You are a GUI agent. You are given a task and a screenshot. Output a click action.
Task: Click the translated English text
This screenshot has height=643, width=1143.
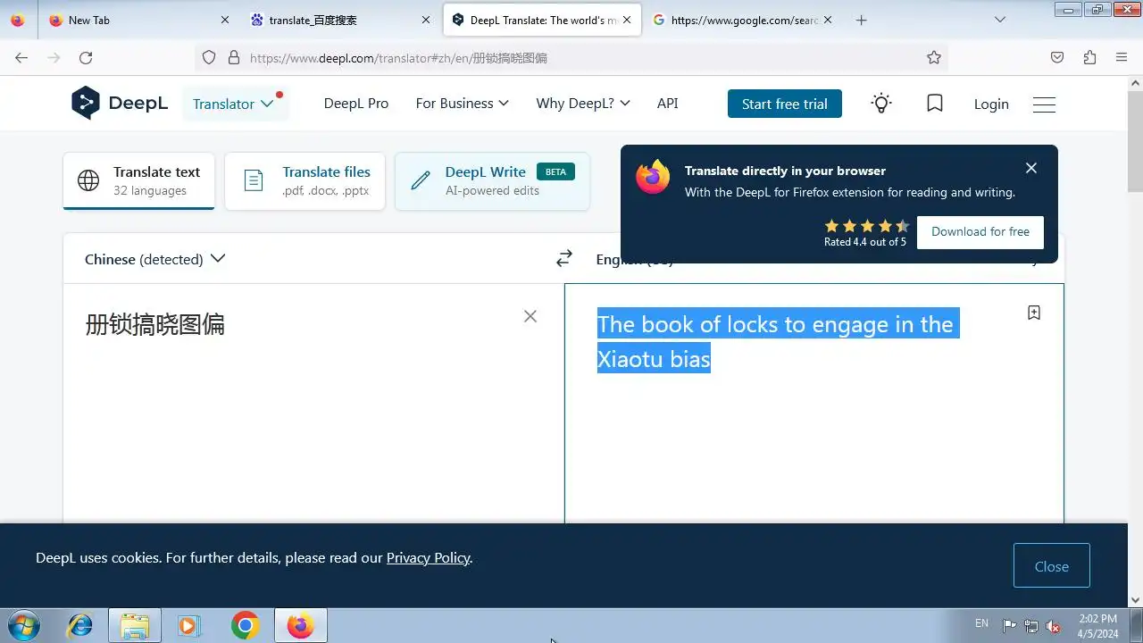776,341
